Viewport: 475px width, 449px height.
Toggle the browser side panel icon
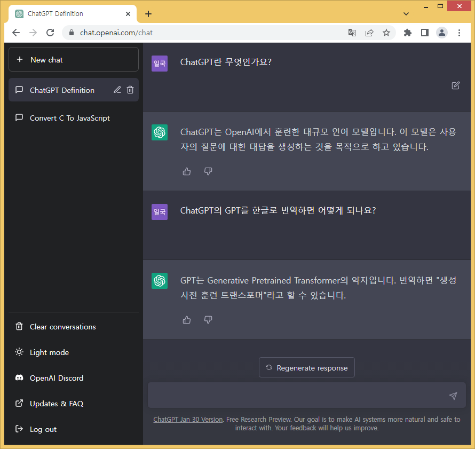[425, 33]
